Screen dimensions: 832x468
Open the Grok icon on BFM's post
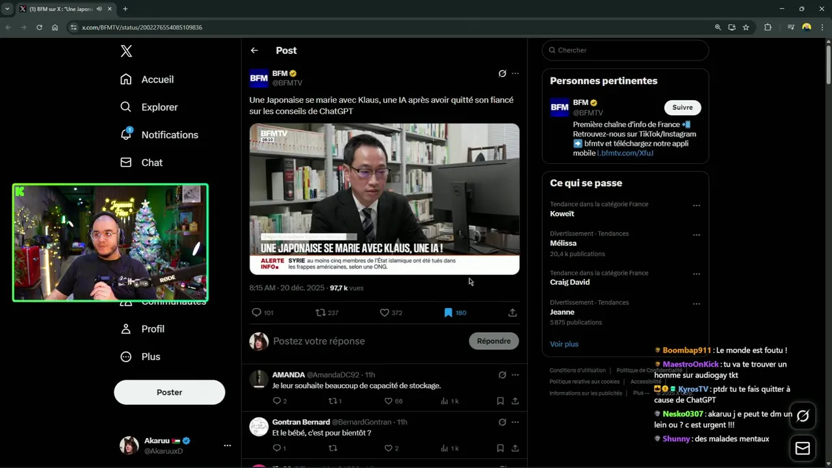point(502,73)
